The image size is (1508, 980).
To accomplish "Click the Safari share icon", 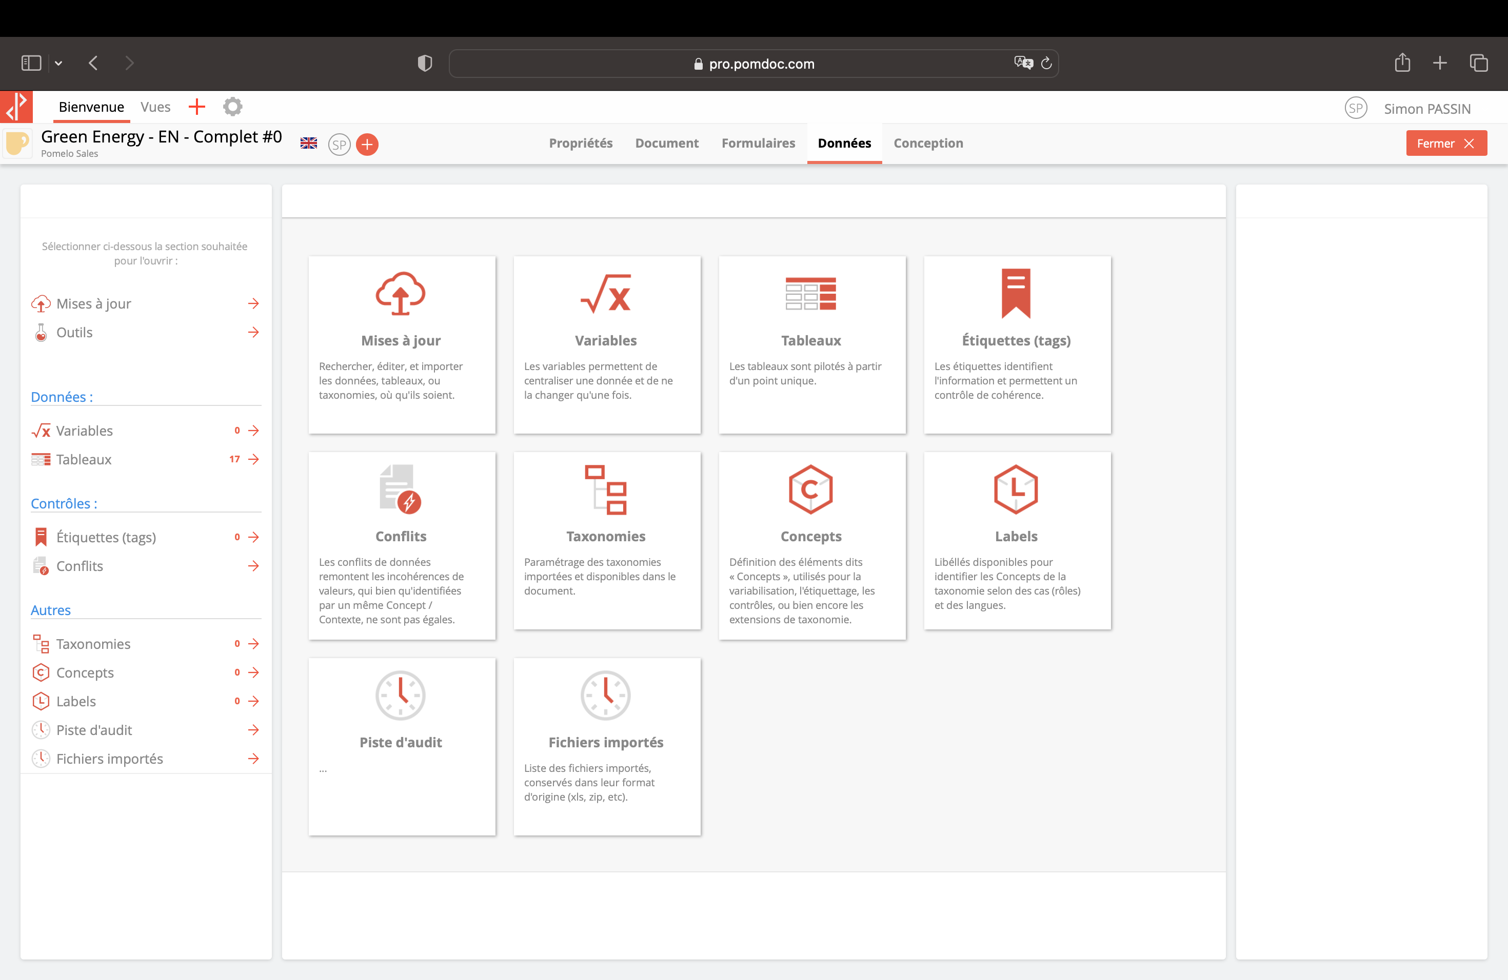I will (x=1402, y=64).
